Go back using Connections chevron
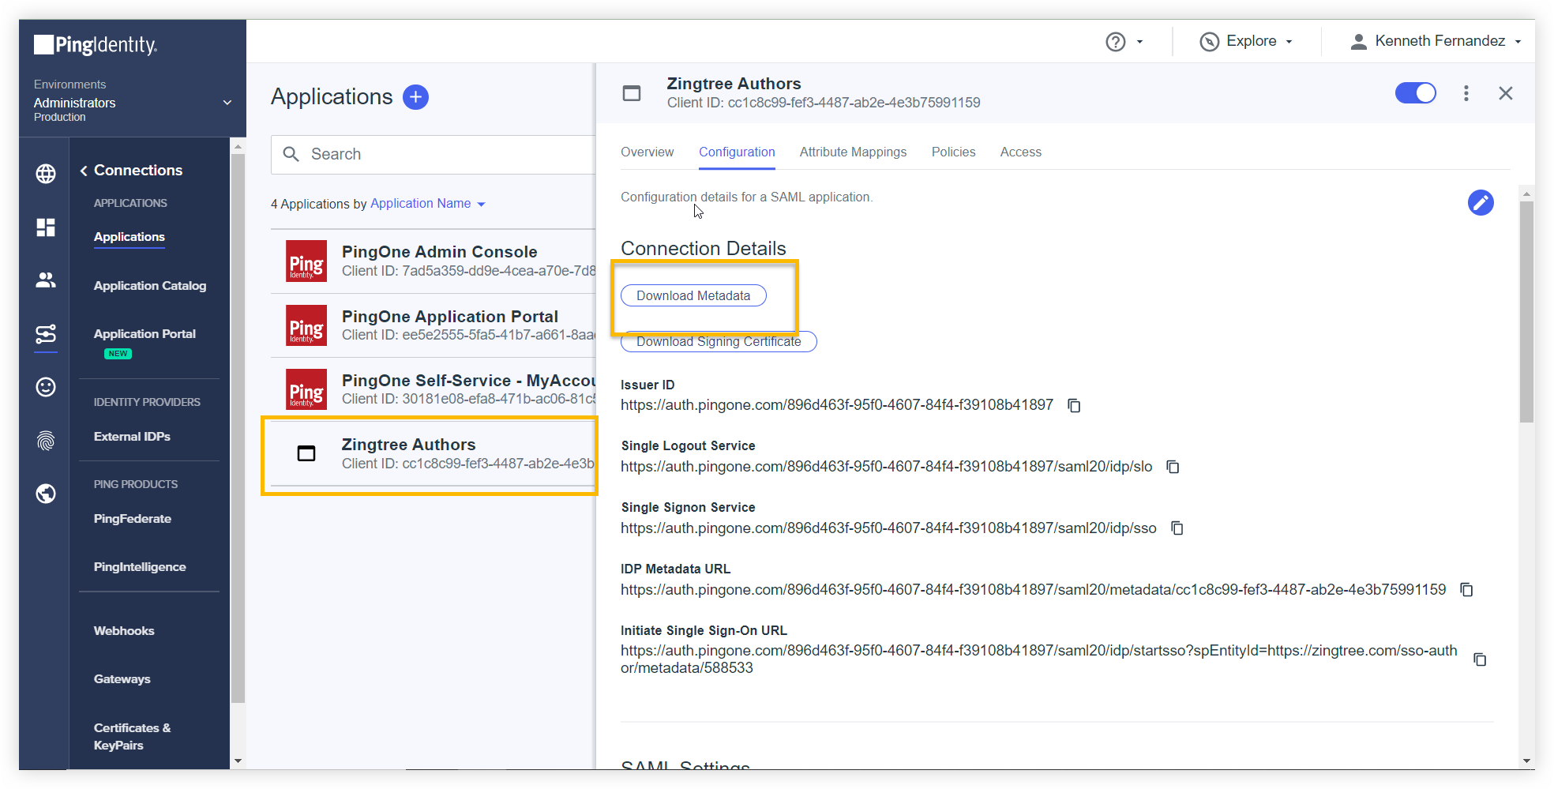 pos(84,171)
